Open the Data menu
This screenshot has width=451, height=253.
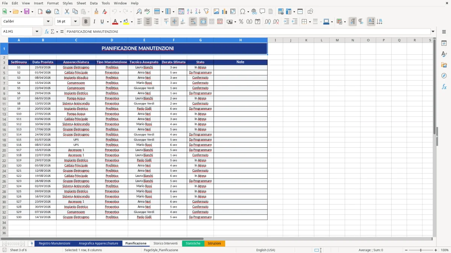click(93, 3)
